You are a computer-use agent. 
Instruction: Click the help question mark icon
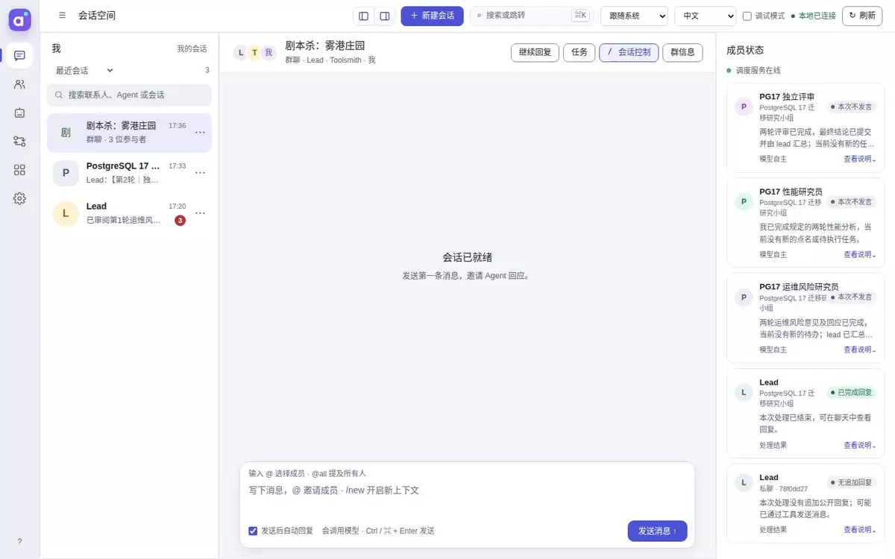[19, 542]
